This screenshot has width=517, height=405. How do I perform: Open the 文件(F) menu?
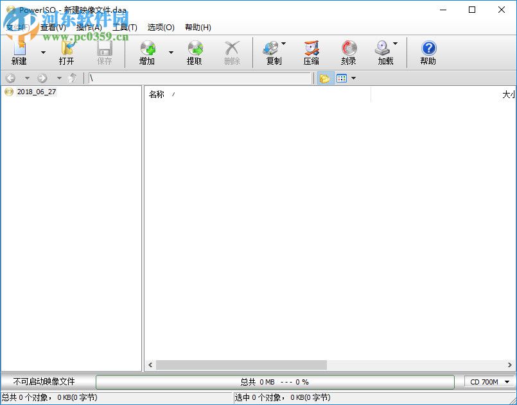(x=16, y=28)
